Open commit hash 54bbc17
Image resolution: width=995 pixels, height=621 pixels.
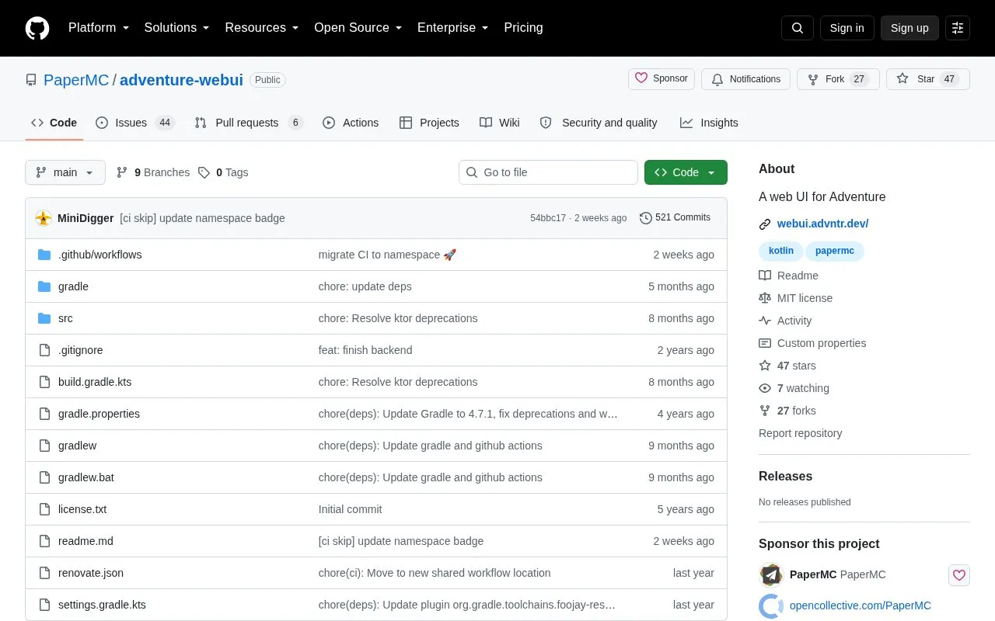coord(548,218)
